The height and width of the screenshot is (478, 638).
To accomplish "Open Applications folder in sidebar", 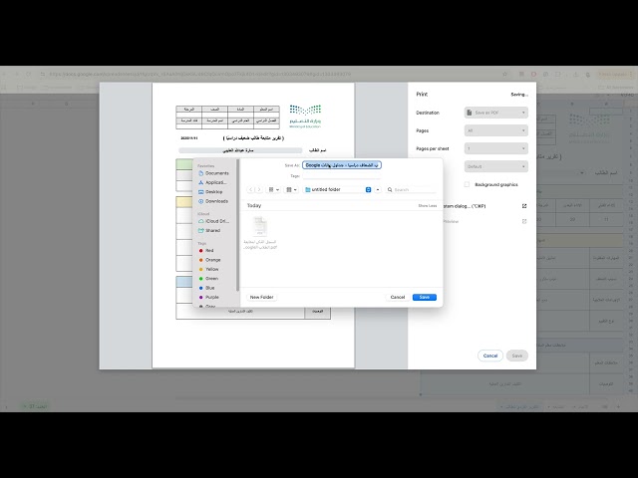I will (x=212, y=182).
